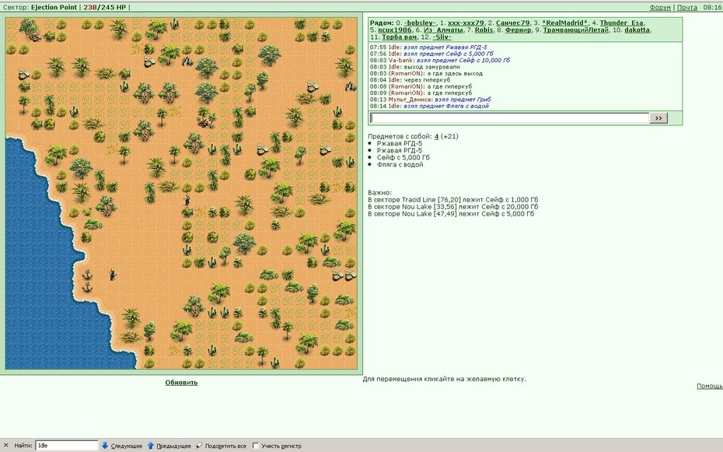Click the 'Обновить' link under the map

181,382
